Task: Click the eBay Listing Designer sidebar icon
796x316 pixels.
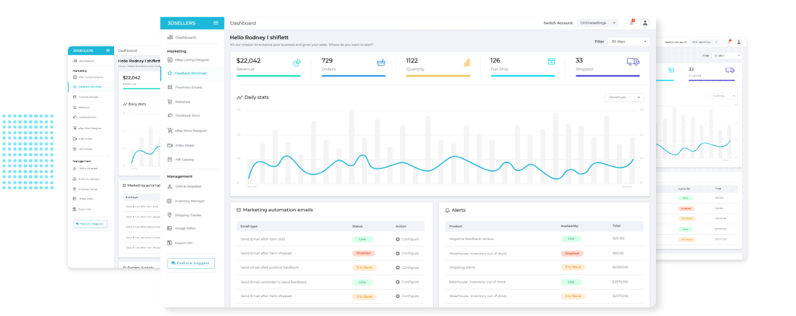Action: coord(170,60)
